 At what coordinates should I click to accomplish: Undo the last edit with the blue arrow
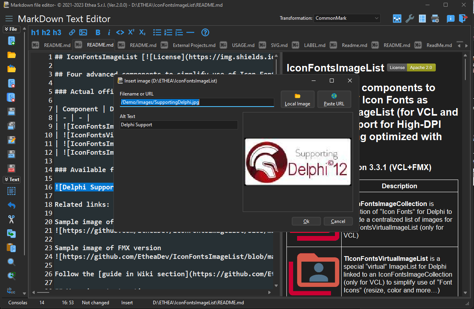[11, 205]
